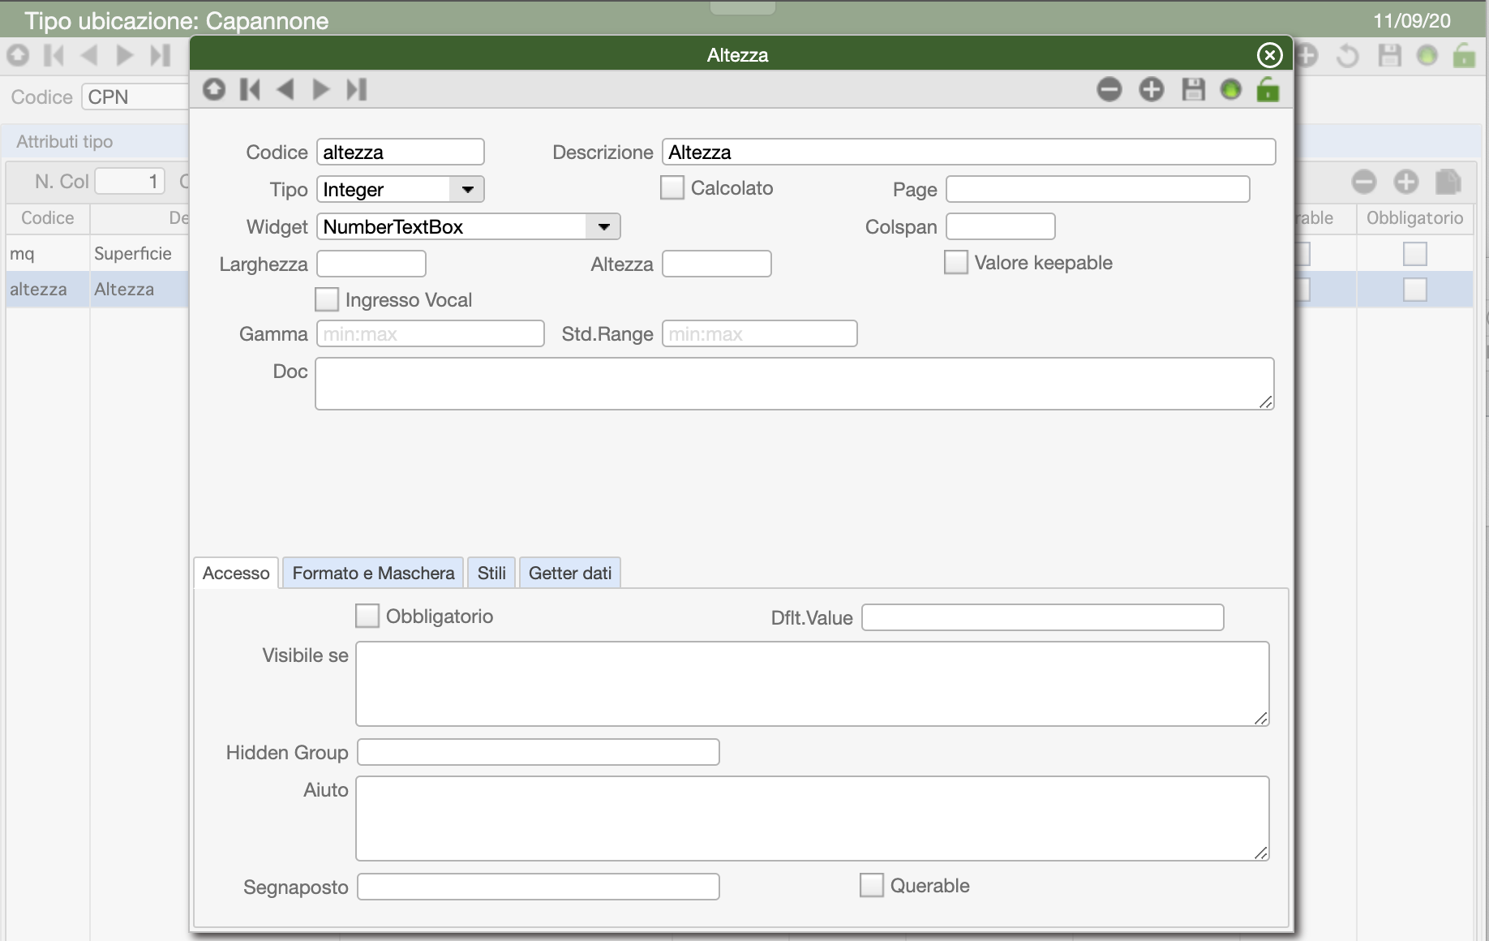Click the upward arrow icon in background toolbar
The width and height of the screenshot is (1489, 941).
pyautogui.click(x=18, y=55)
